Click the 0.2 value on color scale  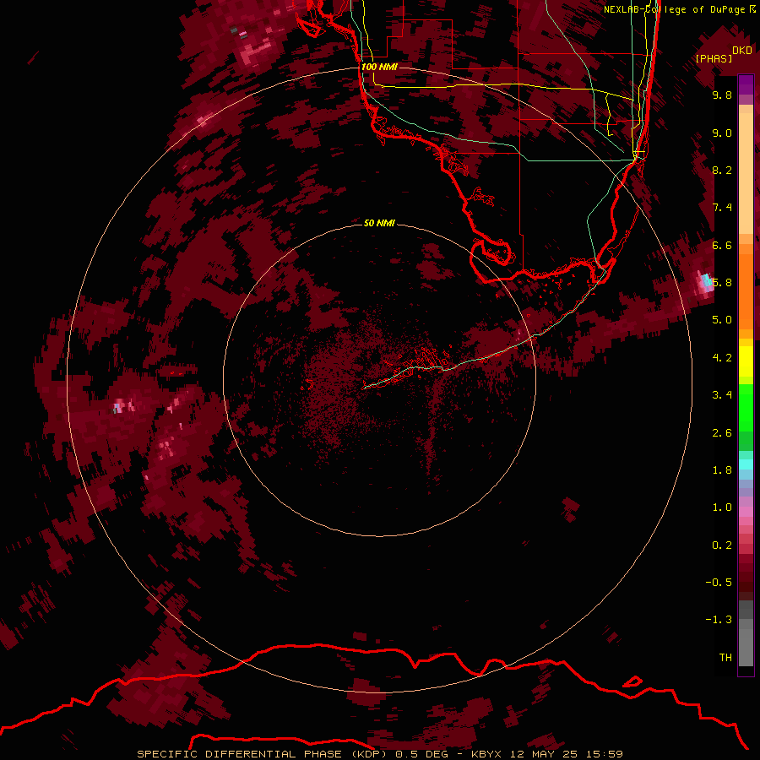point(722,546)
